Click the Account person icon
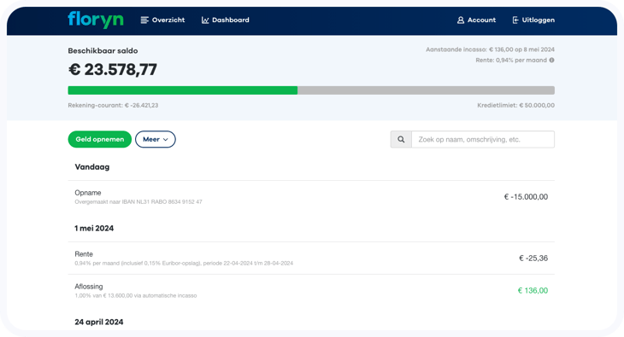 461,20
